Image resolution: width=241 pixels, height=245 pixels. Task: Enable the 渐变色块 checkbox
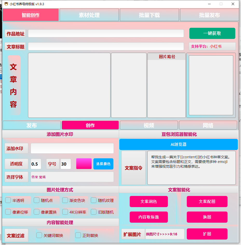(65, 200)
